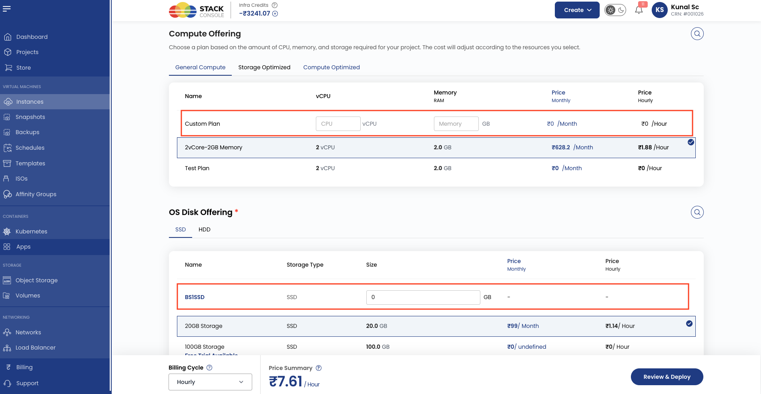The height and width of the screenshot is (394, 761).
Task: Open Backups in the sidebar
Action: (x=28, y=132)
